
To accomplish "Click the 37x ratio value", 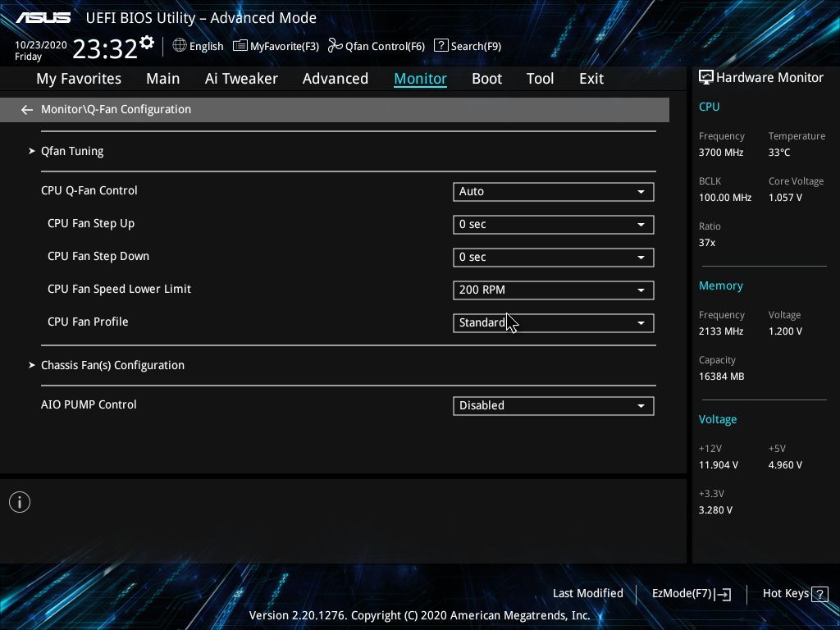I will coord(706,243).
